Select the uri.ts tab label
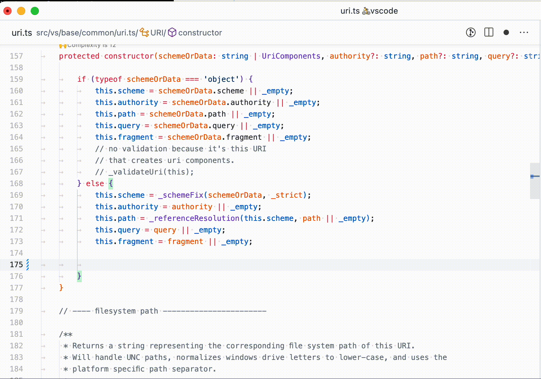This screenshot has width=541, height=379. tap(22, 33)
